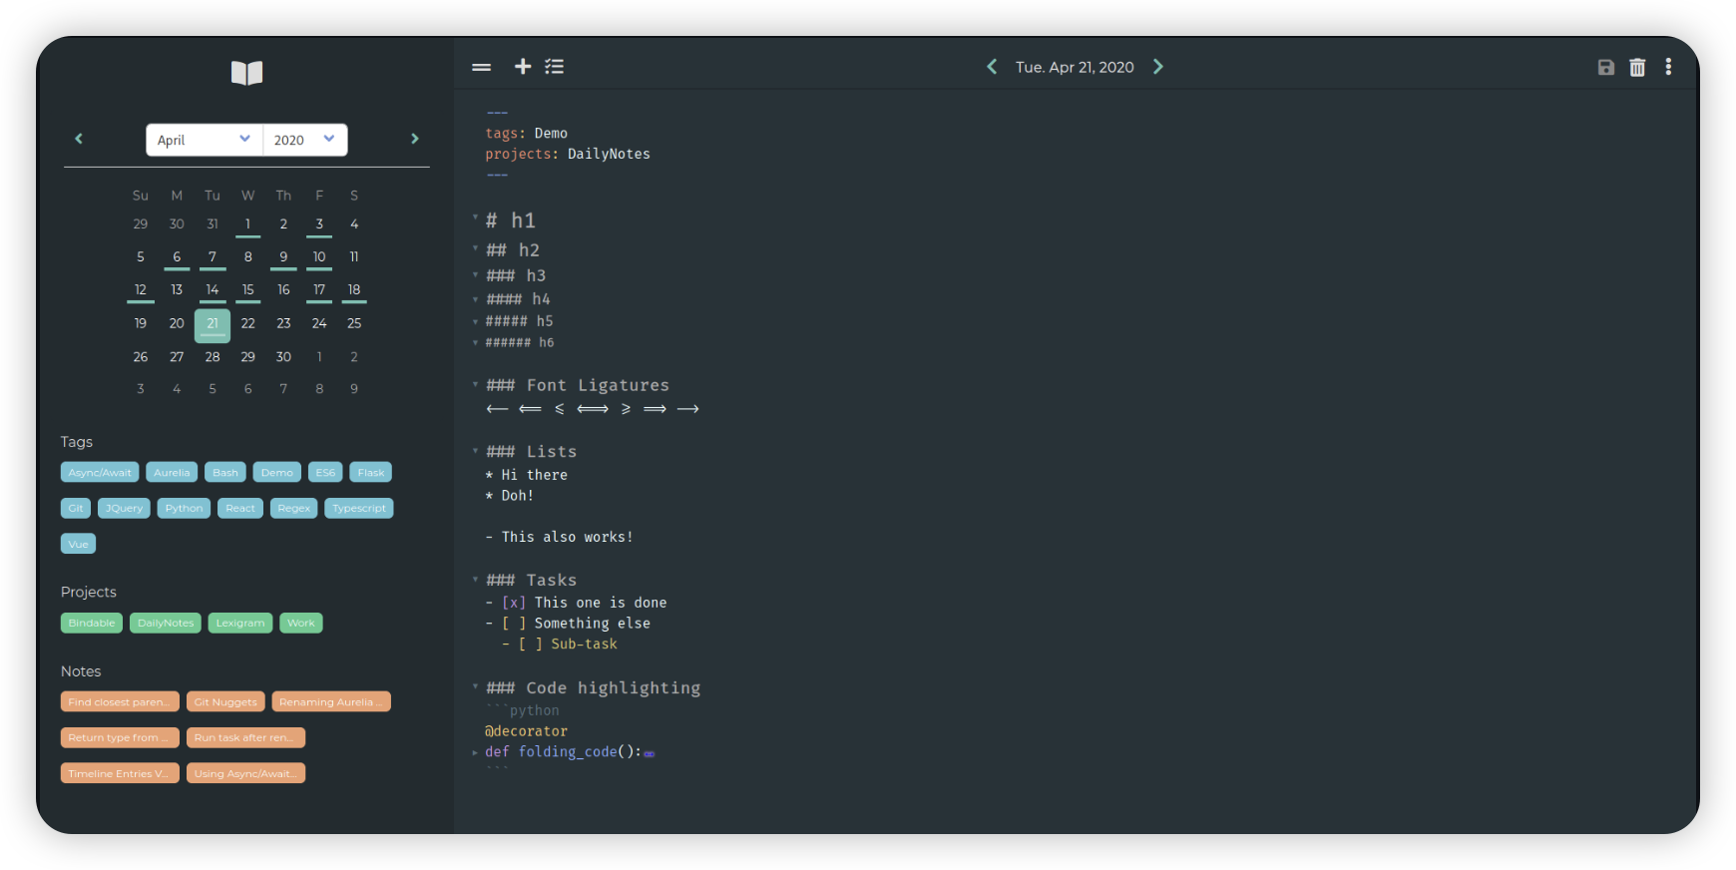Check the 'Sub-task' task box
Viewport: 1736px width, 870px height.
[x=531, y=645]
